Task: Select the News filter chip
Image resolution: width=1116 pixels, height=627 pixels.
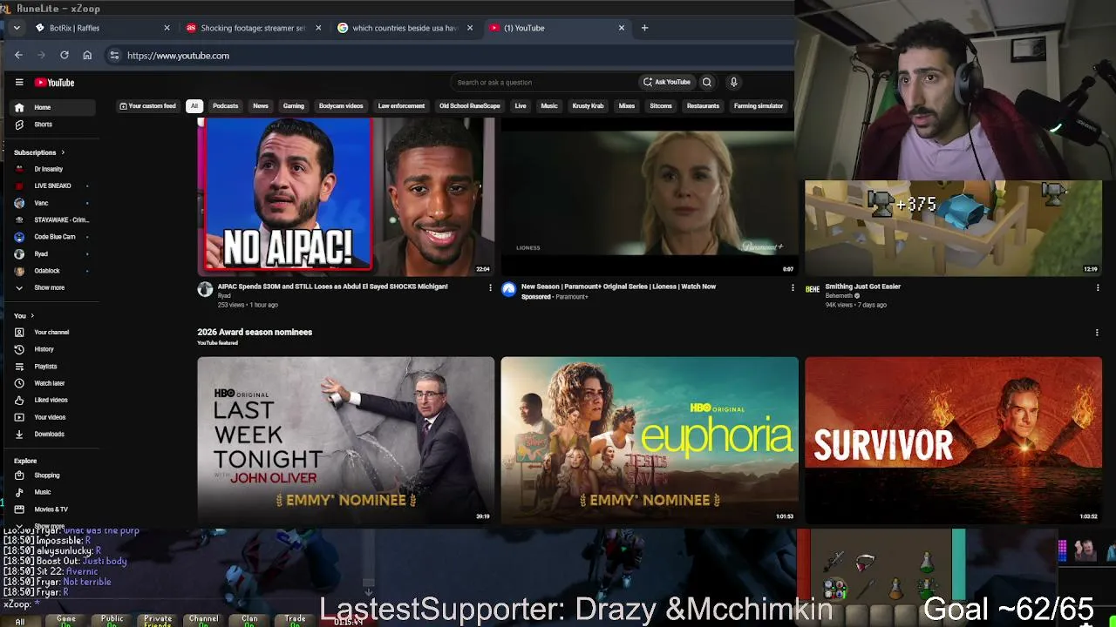Action: click(261, 106)
